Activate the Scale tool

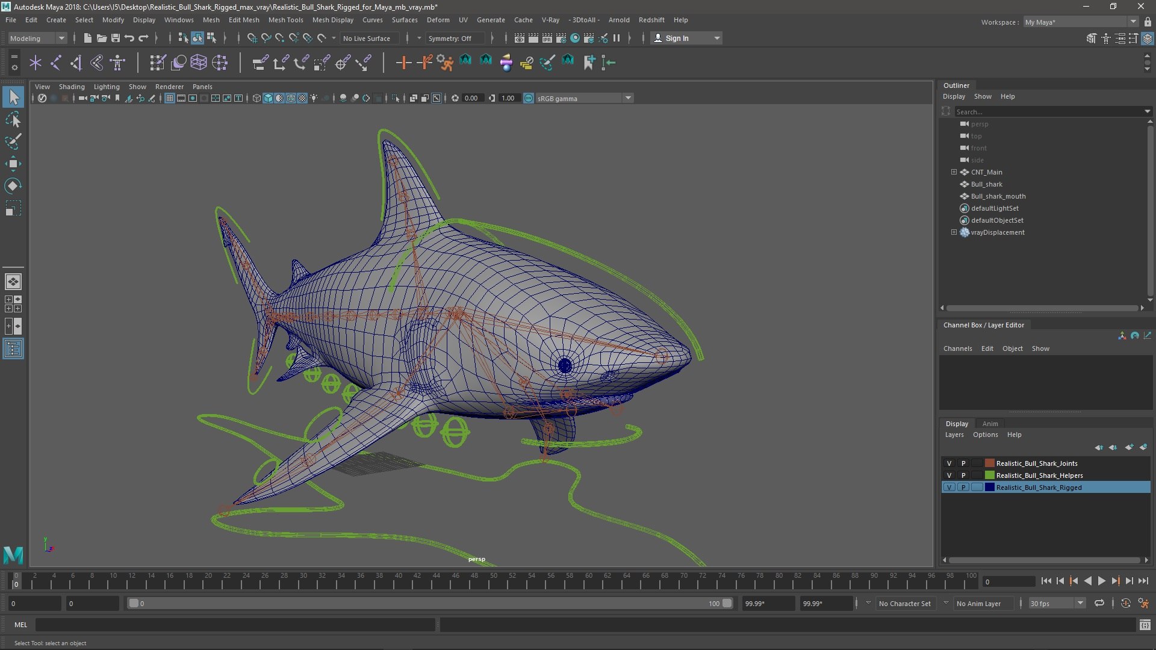point(13,208)
